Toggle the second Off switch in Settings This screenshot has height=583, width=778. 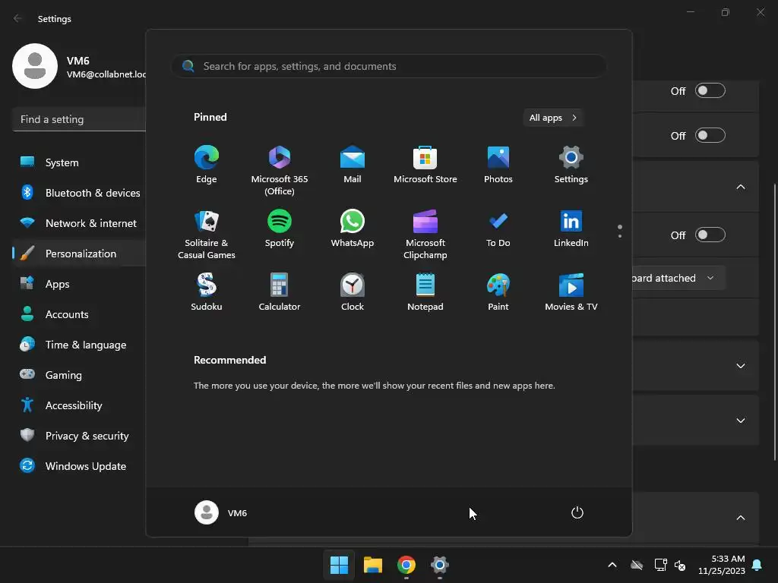[710, 135]
